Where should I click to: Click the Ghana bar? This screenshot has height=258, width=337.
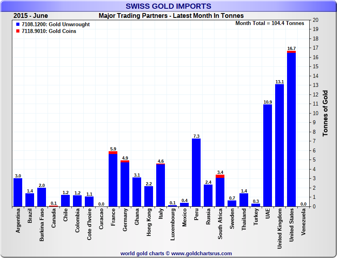[137, 192]
